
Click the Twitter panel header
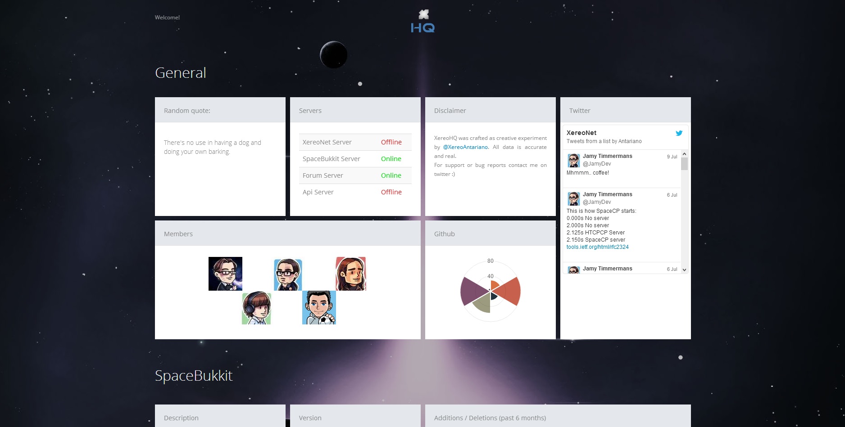point(626,110)
